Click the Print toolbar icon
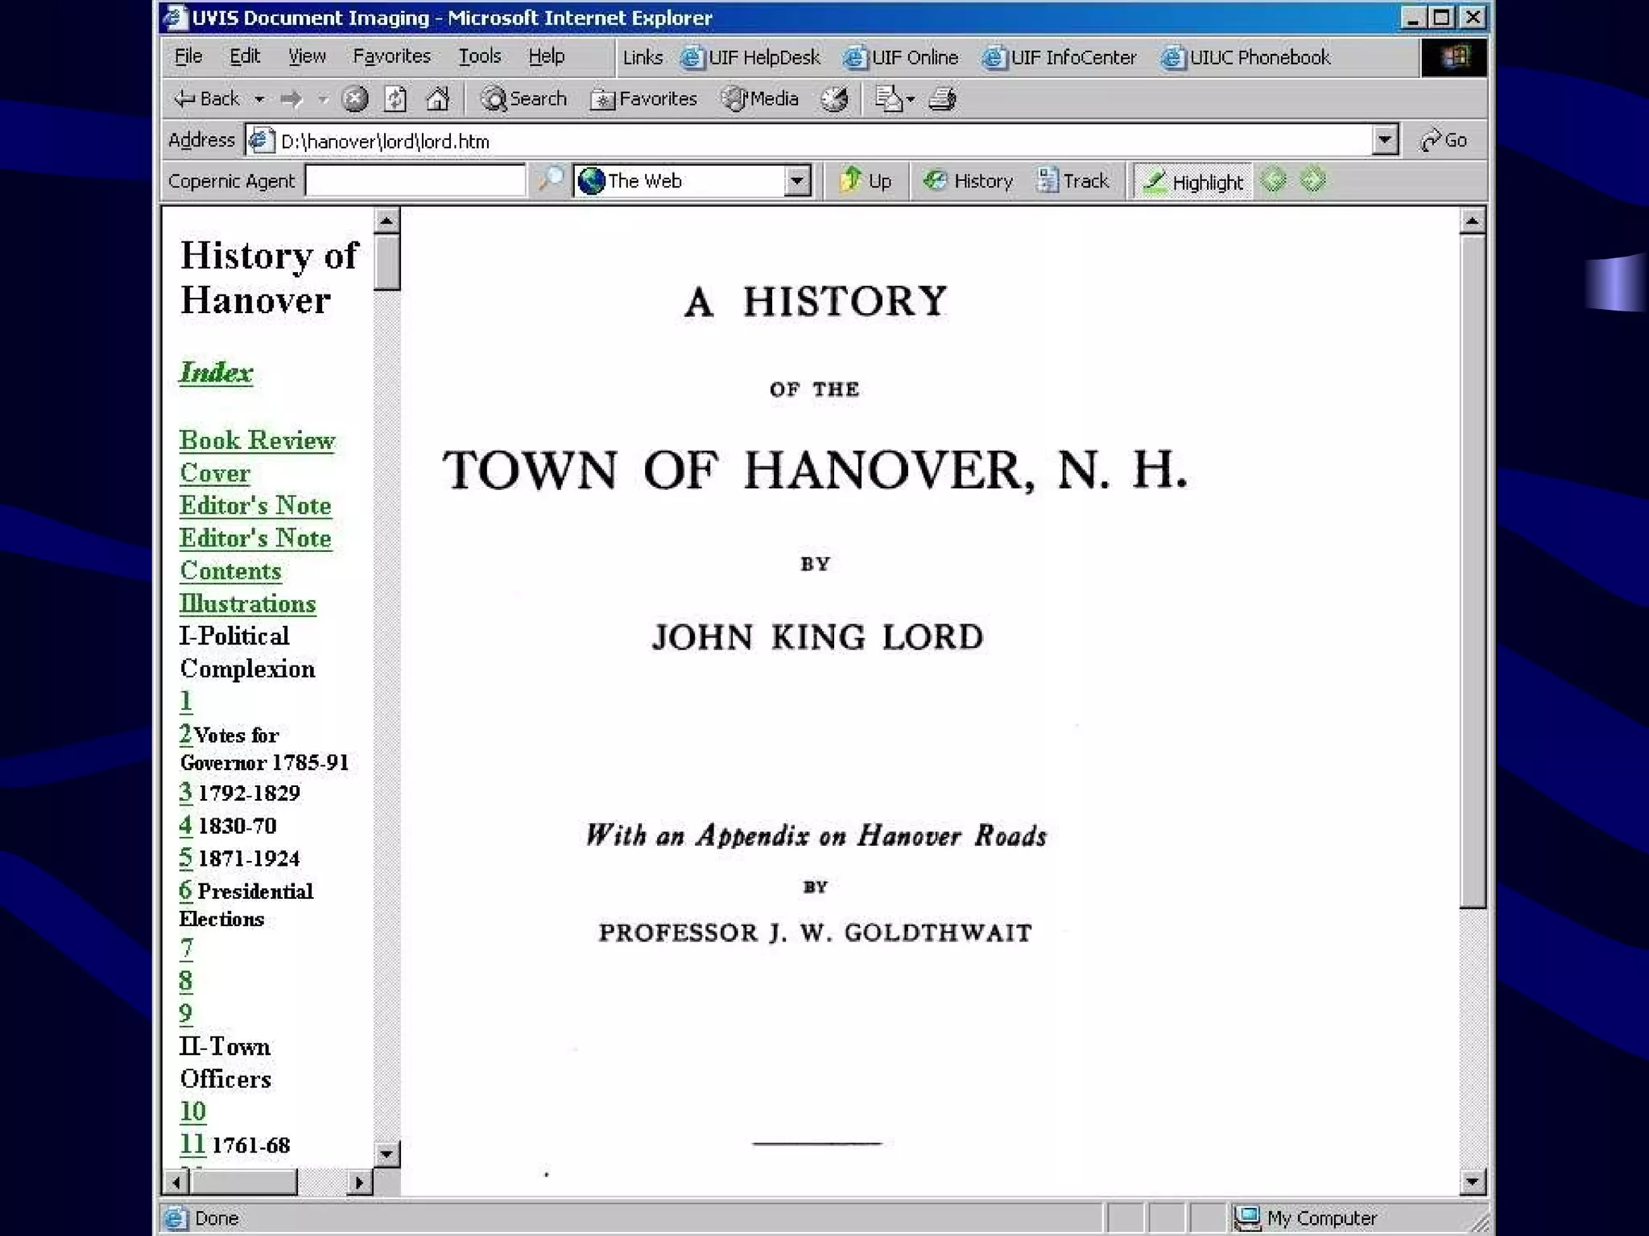 tap(942, 99)
